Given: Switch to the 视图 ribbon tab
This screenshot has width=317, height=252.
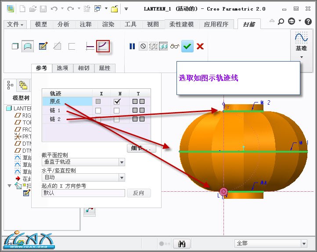Looking at the screenshot, I should 153,24.
